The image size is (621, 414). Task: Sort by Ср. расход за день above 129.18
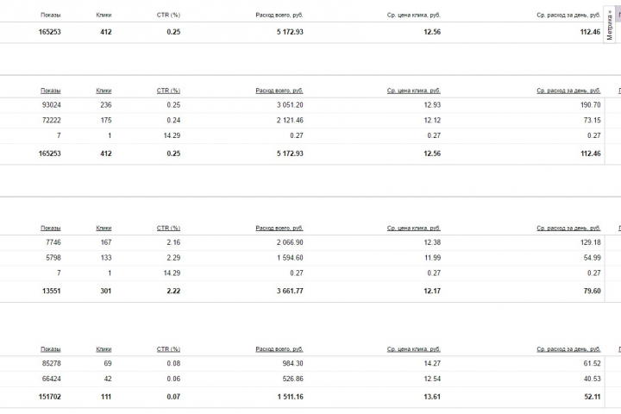pyautogui.click(x=568, y=229)
